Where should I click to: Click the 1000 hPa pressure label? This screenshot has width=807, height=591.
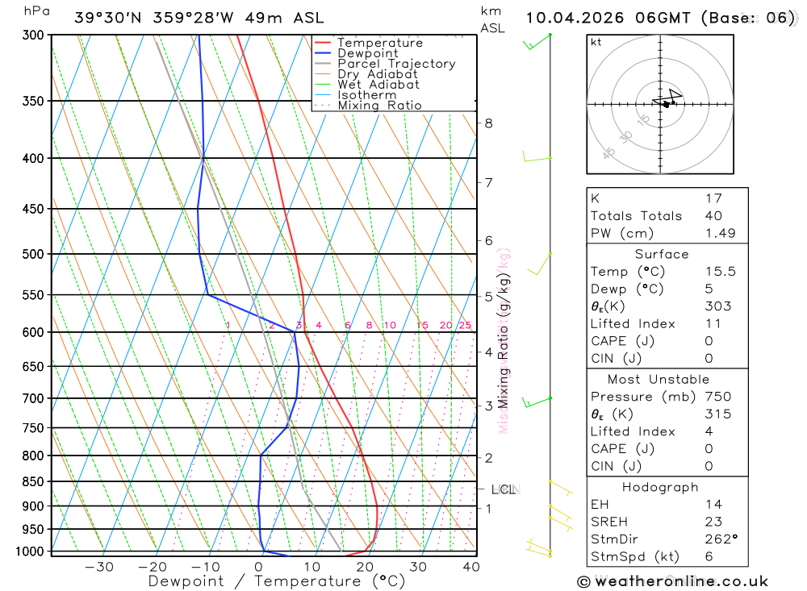click(30, 552)
